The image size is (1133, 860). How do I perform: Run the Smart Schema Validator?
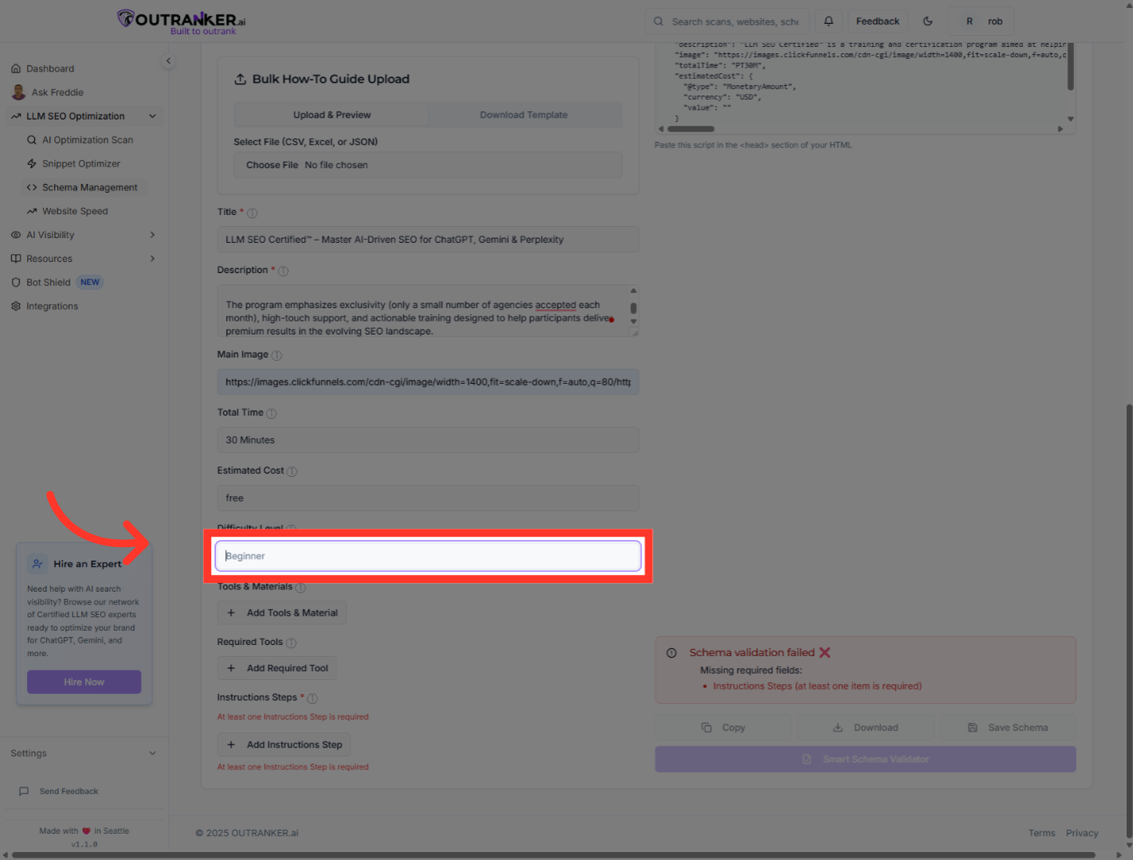(x=865, y=760)
